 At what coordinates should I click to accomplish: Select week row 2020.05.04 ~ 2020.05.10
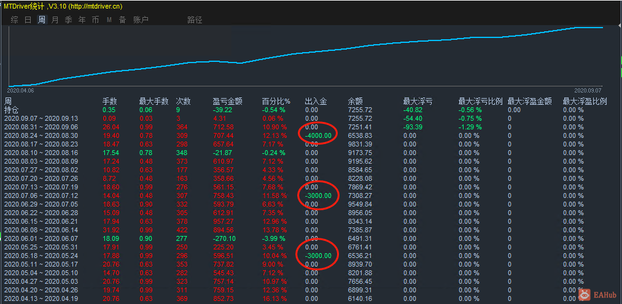(41, 273)
